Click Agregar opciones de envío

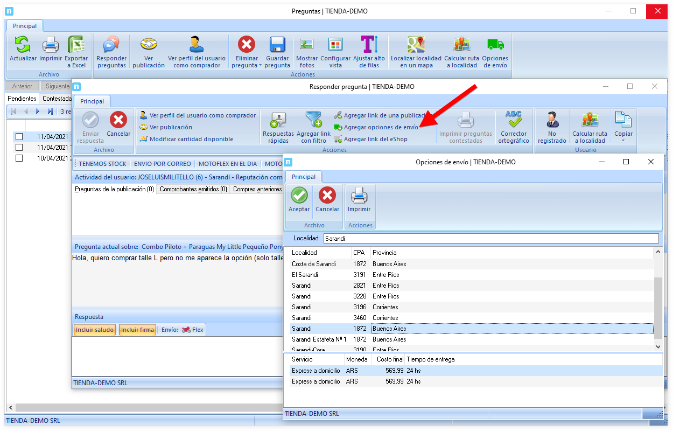pyautogui.click(x=380, y=128)
